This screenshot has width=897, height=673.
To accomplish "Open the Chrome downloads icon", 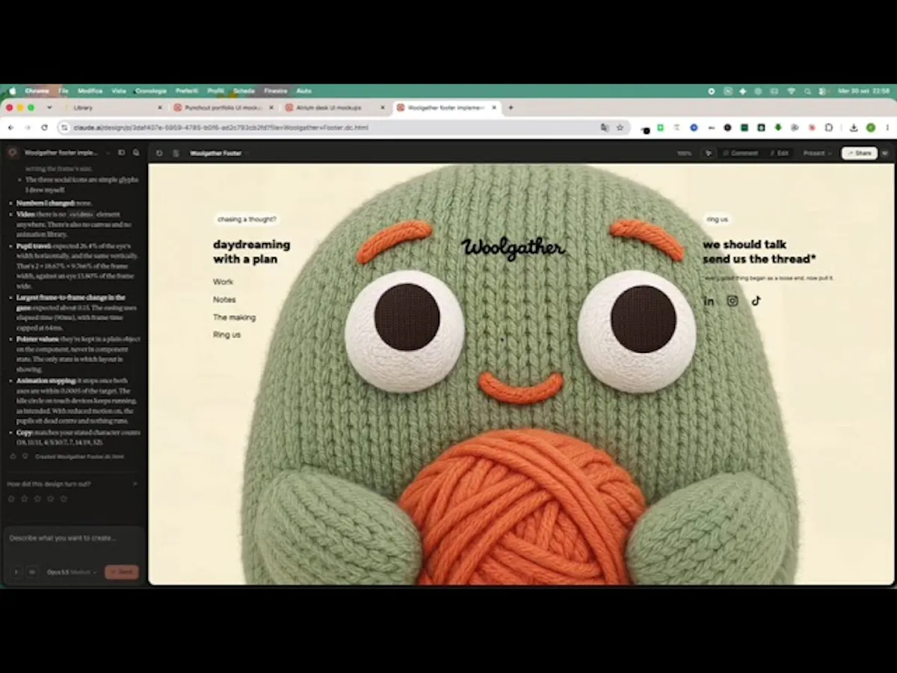I will [854, 128].
